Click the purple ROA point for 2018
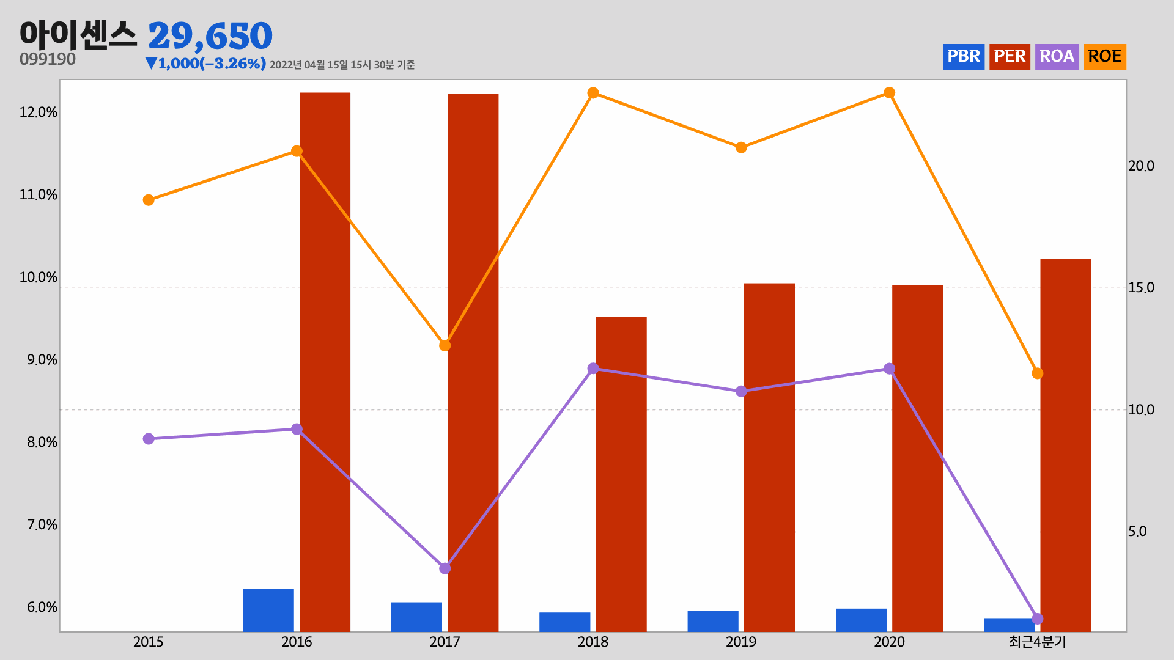The width and height of the screenshot is (1174, 660). tap(593, 369)
